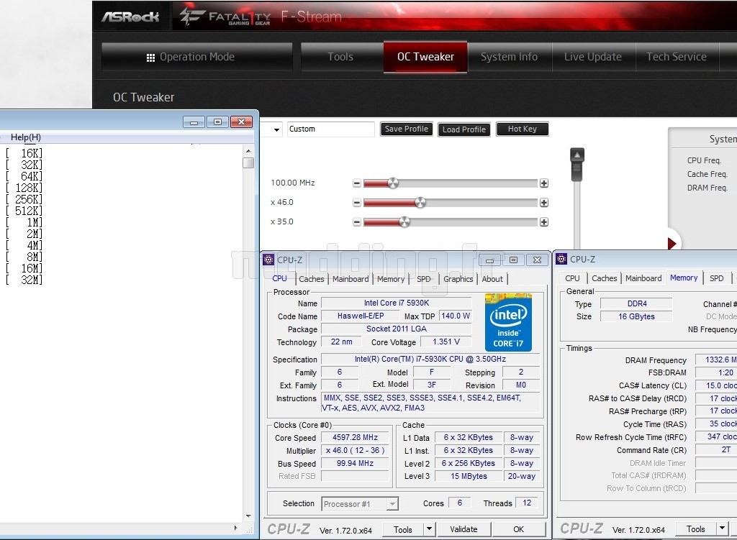Decrease the 100.00 MHz slider with minus
The height and width of the screenshot is (540, 737).
(x=357, y=183)
